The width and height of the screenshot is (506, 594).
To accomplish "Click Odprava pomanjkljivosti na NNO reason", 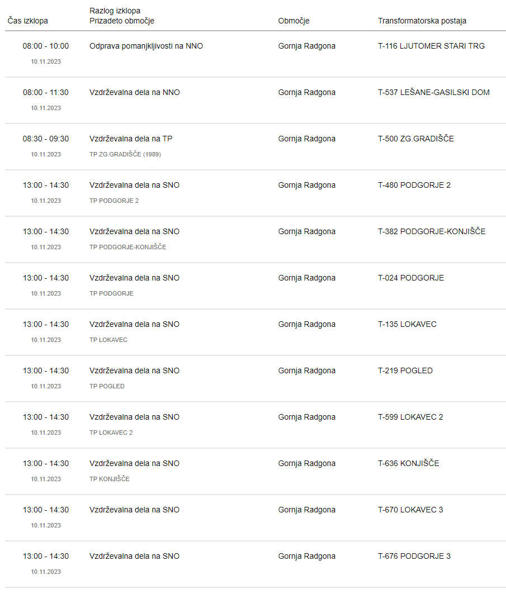I will point(146,46).
